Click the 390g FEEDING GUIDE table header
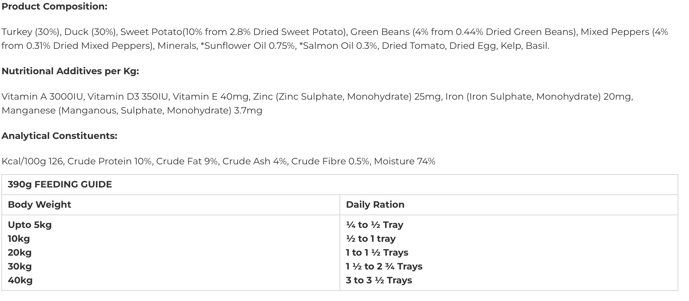 60,184
